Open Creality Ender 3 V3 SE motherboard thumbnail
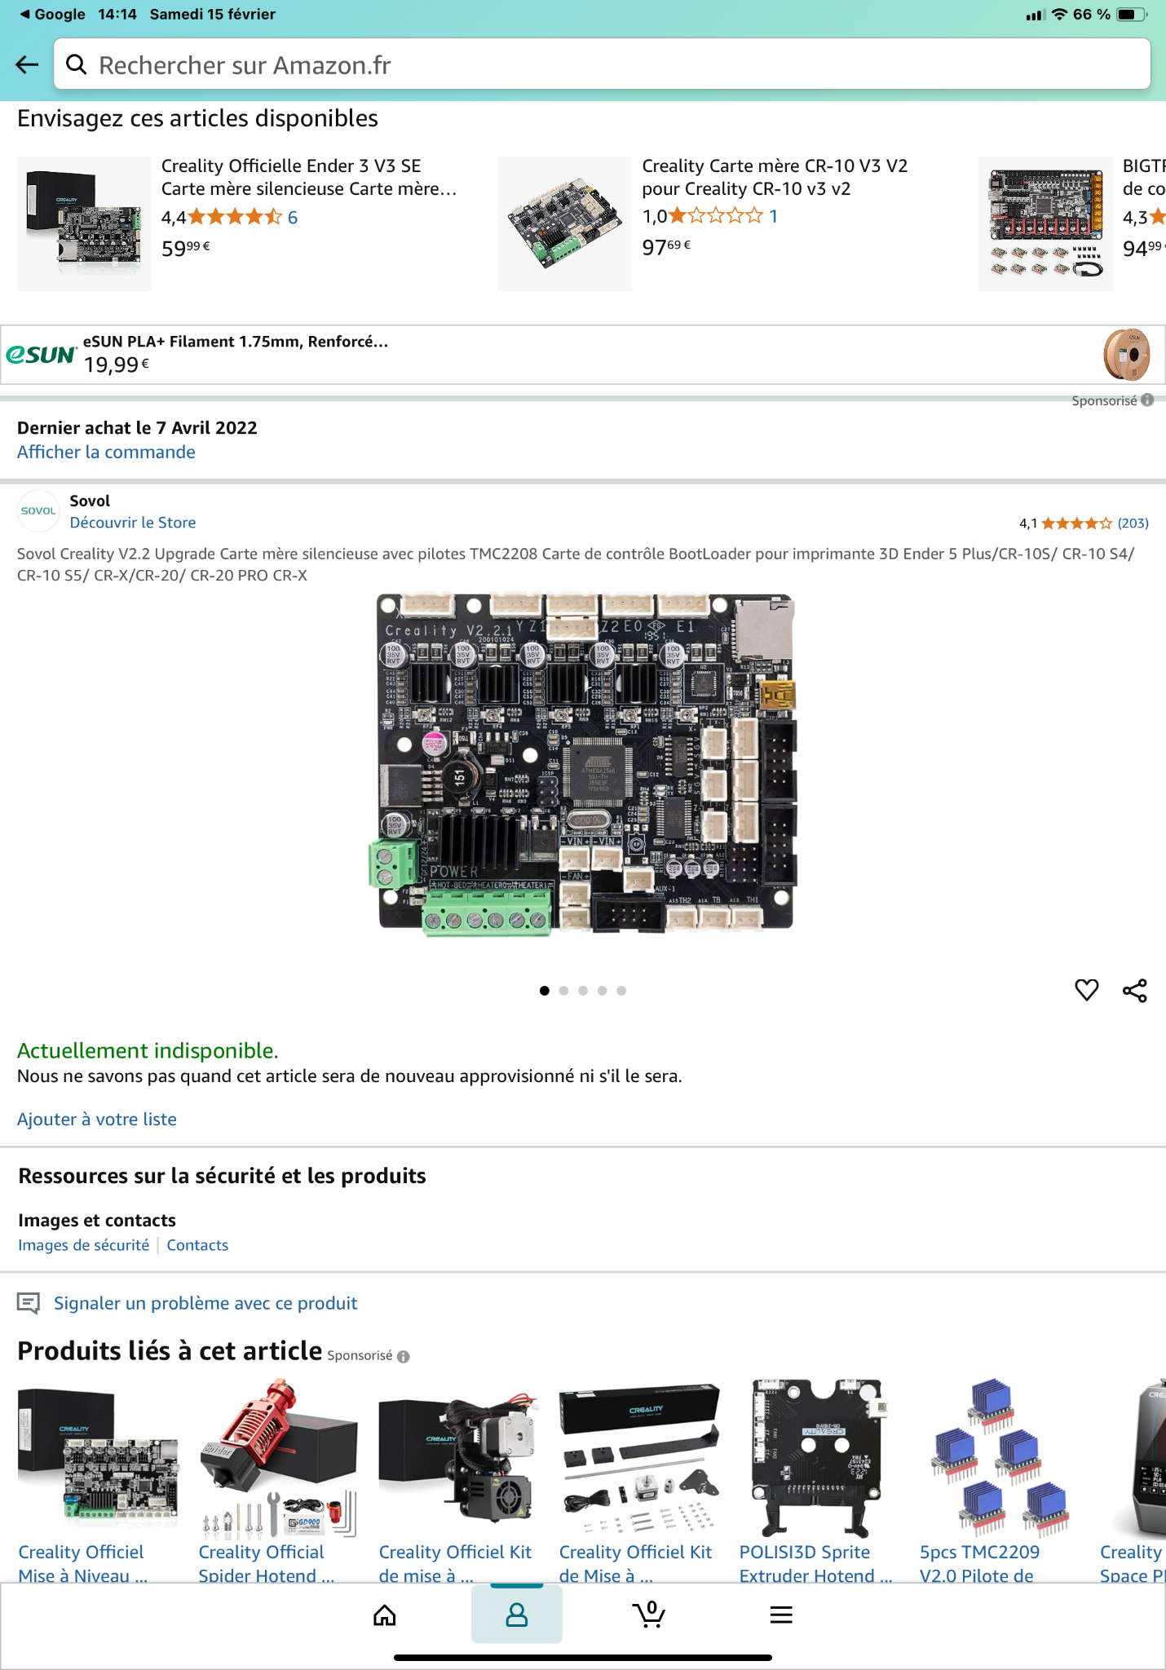The image size is (1166, 1670). point(84,223)
